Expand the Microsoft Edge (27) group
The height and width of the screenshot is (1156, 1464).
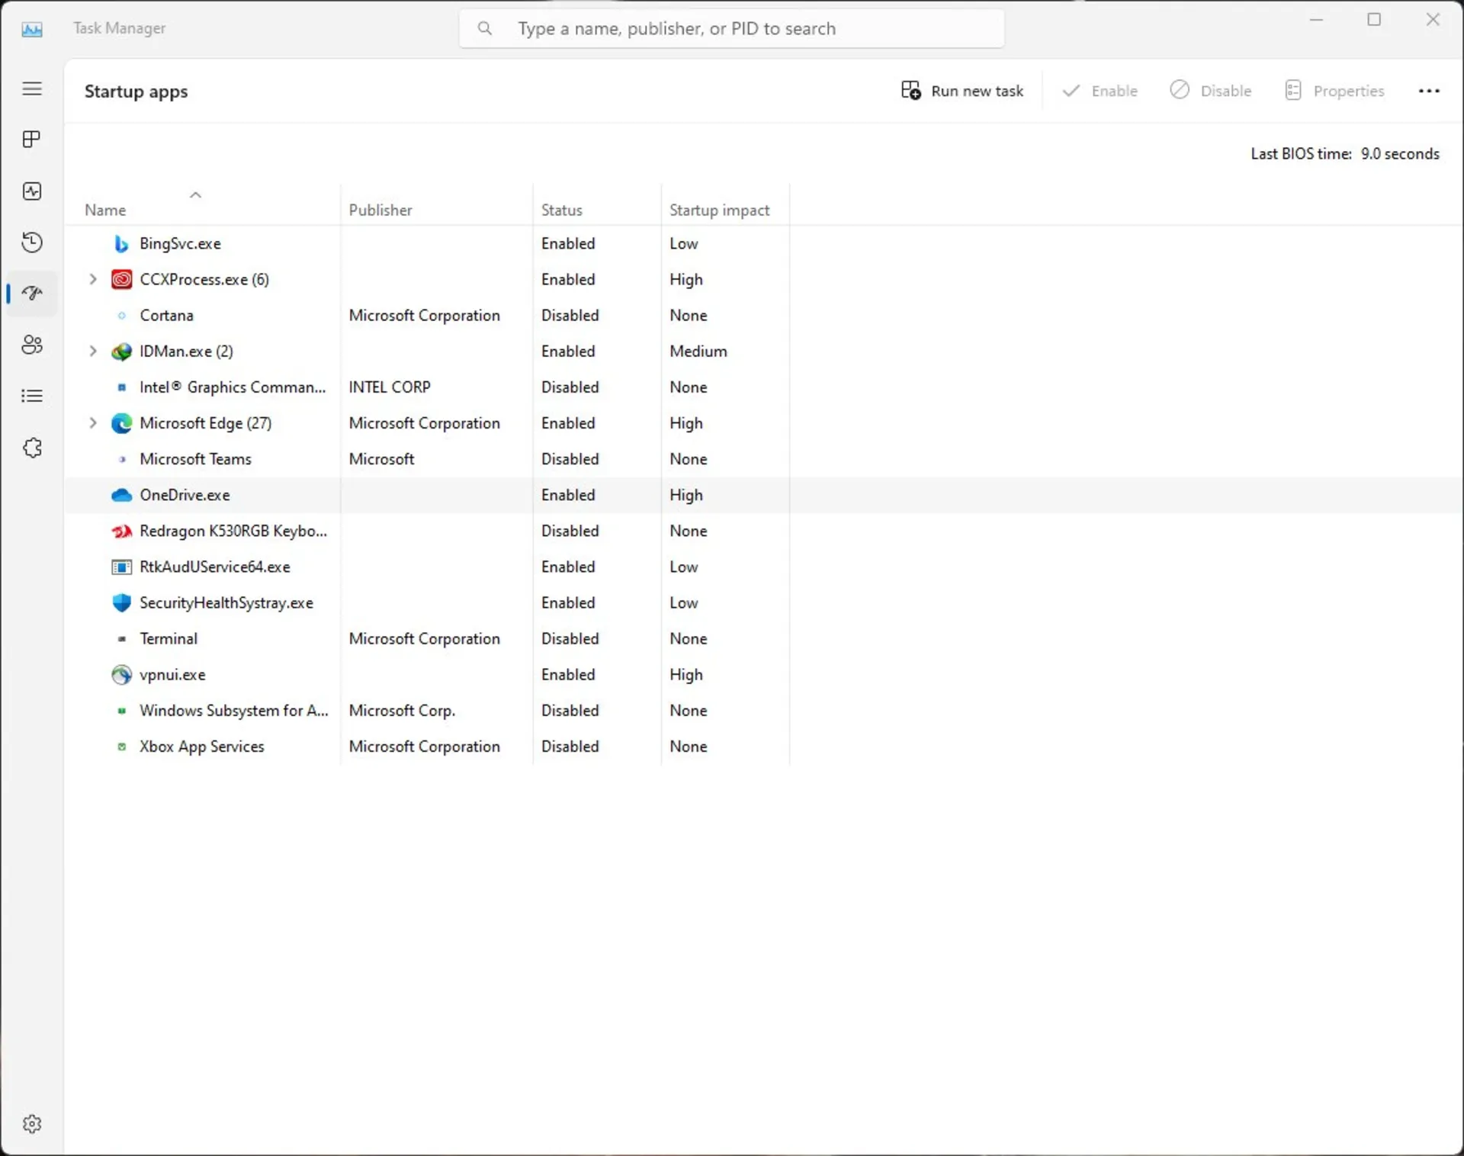(x=93, y=422)
